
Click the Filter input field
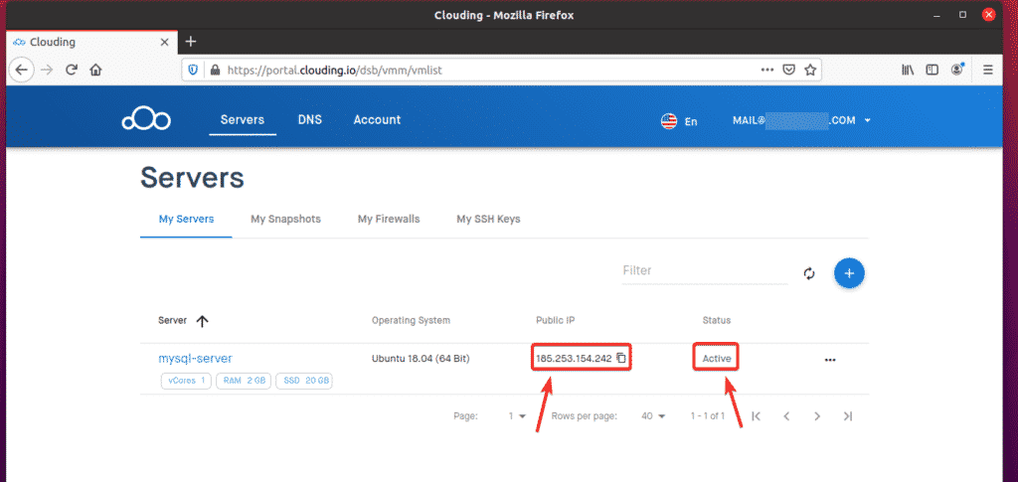tap(705, 271)
